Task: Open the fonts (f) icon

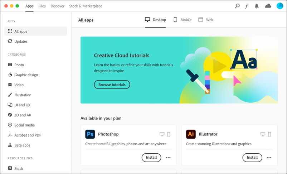Action: click(247, 6)
